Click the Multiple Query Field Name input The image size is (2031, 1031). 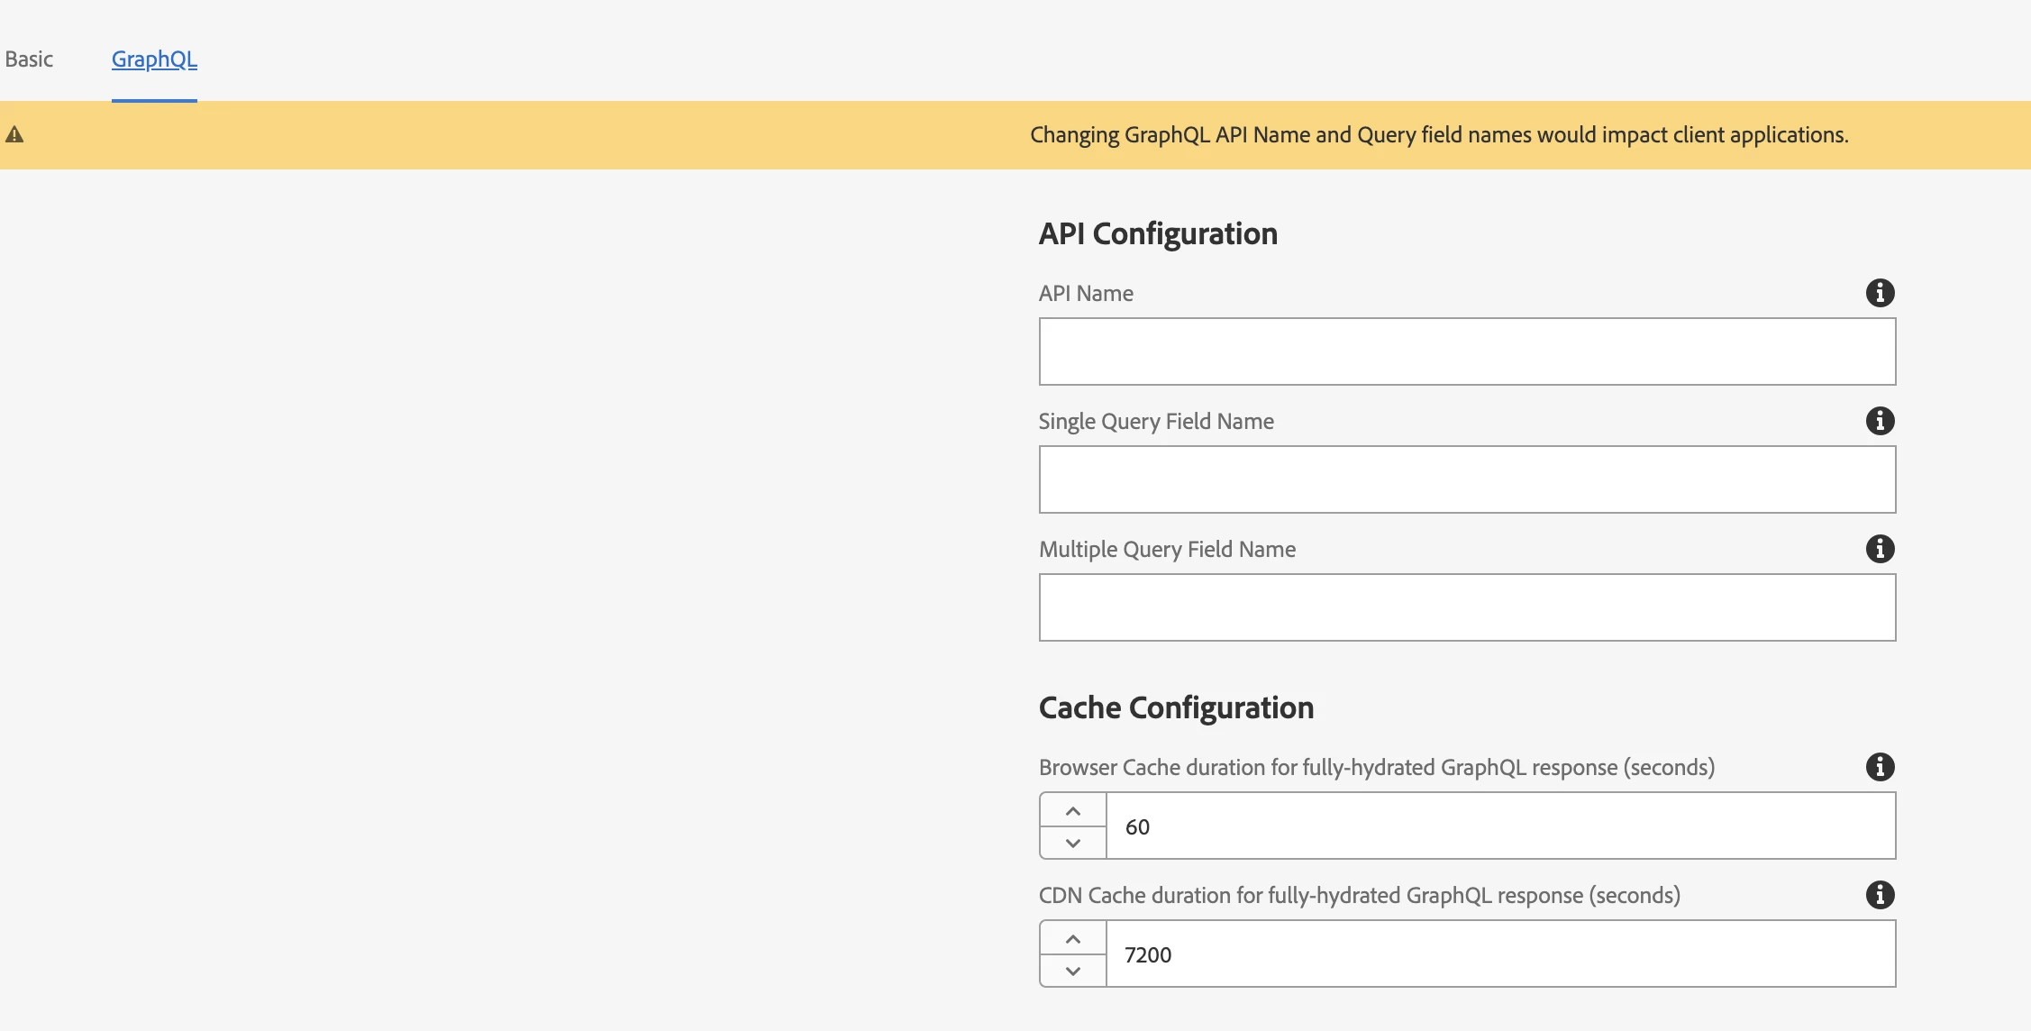coord(1467,607)
